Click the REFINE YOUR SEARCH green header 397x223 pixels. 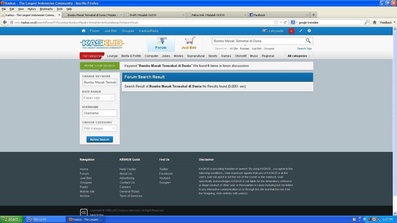[100, 66]
